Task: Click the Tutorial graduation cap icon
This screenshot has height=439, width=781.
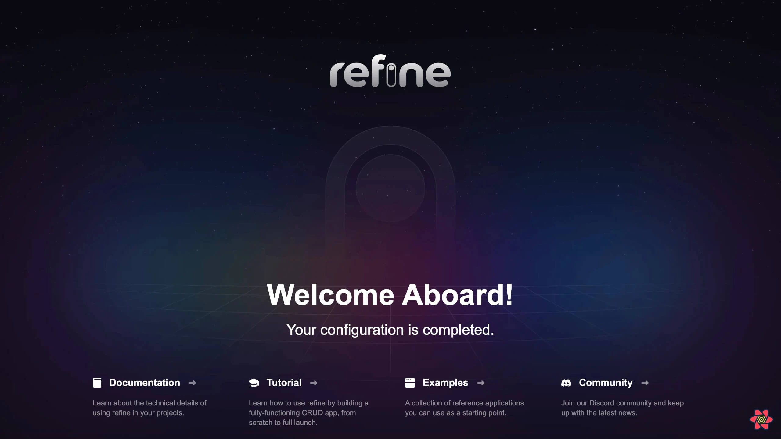Action: click(x=254, y=383)
